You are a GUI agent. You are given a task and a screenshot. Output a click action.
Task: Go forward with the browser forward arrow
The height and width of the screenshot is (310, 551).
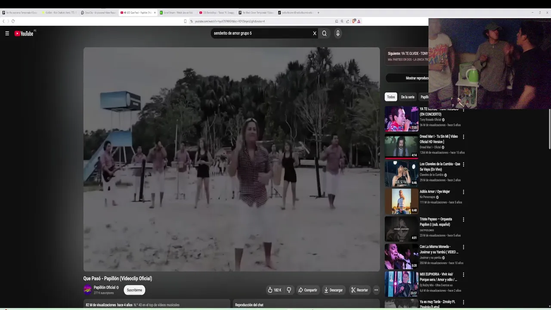8,21
